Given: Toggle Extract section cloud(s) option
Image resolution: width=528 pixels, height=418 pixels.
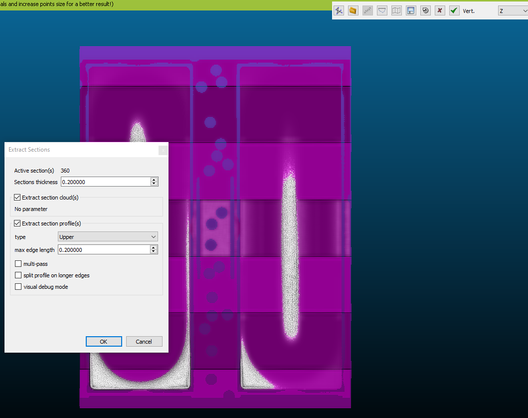Looking at the screenshot, I should (x=17, y=198).
